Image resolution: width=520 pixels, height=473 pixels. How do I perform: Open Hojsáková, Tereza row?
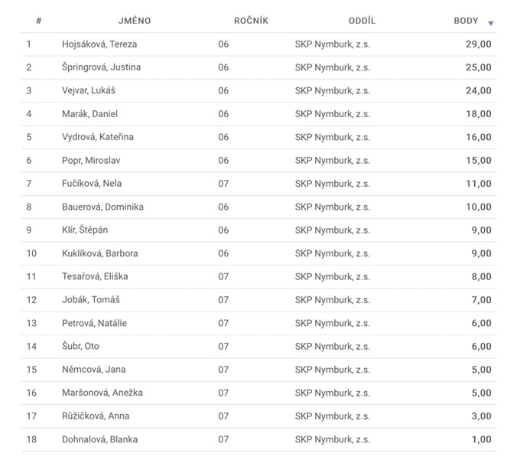[x=259, y=44]
